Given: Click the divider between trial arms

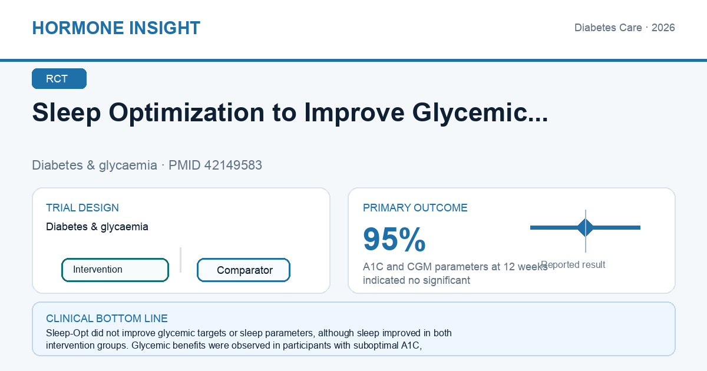Looking at the screenshot, I should pos(180,260).
